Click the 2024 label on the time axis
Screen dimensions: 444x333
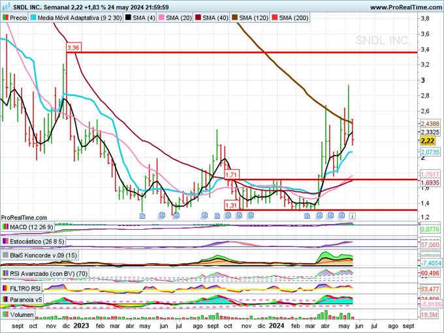coord(276,326)
